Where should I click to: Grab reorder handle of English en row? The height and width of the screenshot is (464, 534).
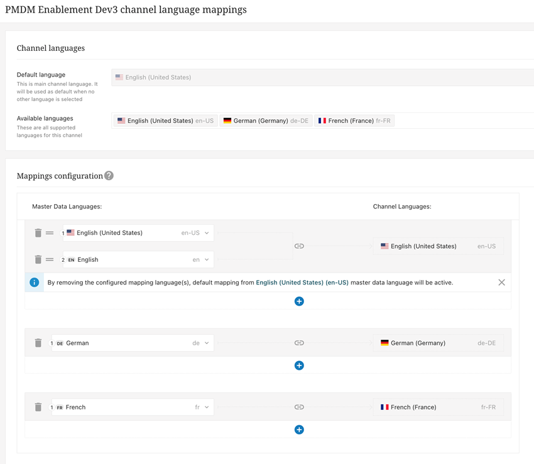50,259
